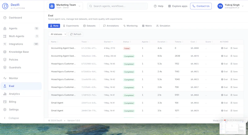
Task: Save the 1071-token Gmail Agent run
Action: [234, 110]
